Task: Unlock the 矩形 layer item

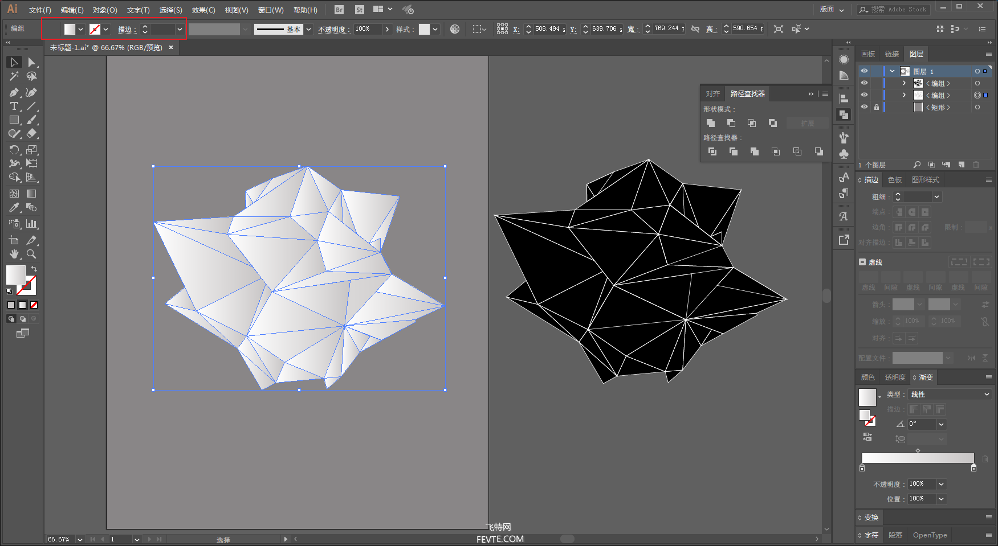Action: point(877,107)
